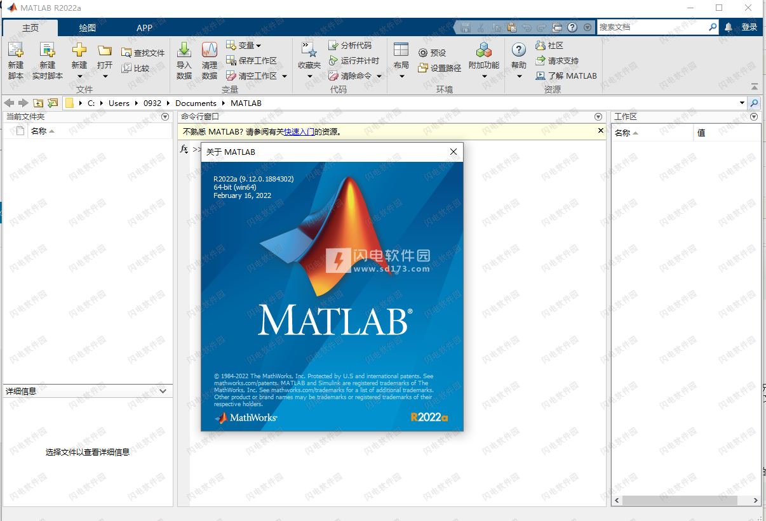Expand the Open (打开) dropdown arrow
The width and height of the screenshot is (766, 521).
pyautogui.click(x=105, y=76)
